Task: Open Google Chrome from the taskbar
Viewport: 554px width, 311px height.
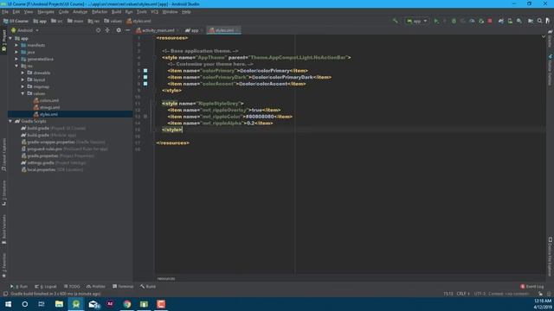Action: (x=127, y=304)
